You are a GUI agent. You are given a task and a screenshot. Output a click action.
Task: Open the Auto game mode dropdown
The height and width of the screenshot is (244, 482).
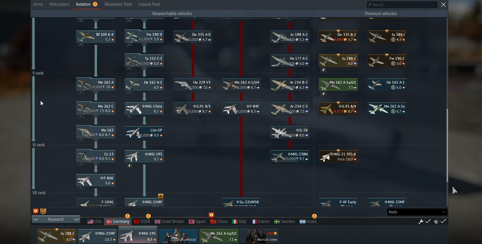tap(417, 212)
